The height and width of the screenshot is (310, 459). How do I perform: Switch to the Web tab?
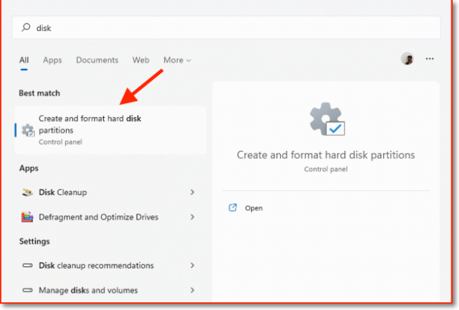[x=141, y=60]
